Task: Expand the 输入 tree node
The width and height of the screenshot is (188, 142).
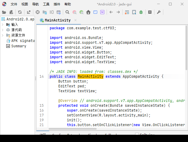Action: [x=2, y=24]
